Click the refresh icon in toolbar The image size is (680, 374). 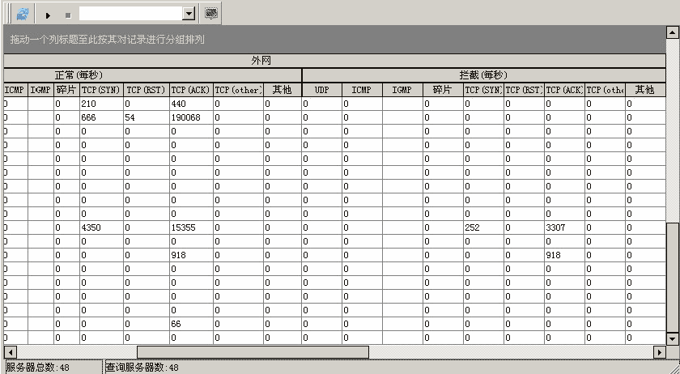22,14
